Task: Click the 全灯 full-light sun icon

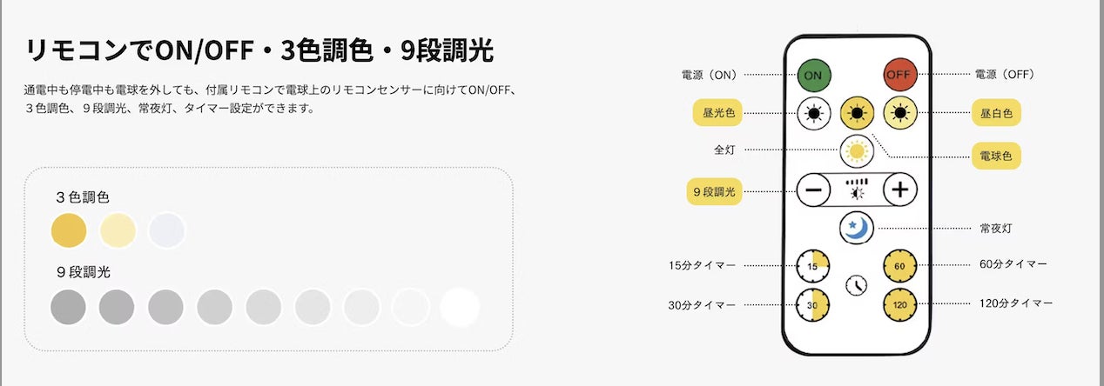Action: click(x=857, y=151)
